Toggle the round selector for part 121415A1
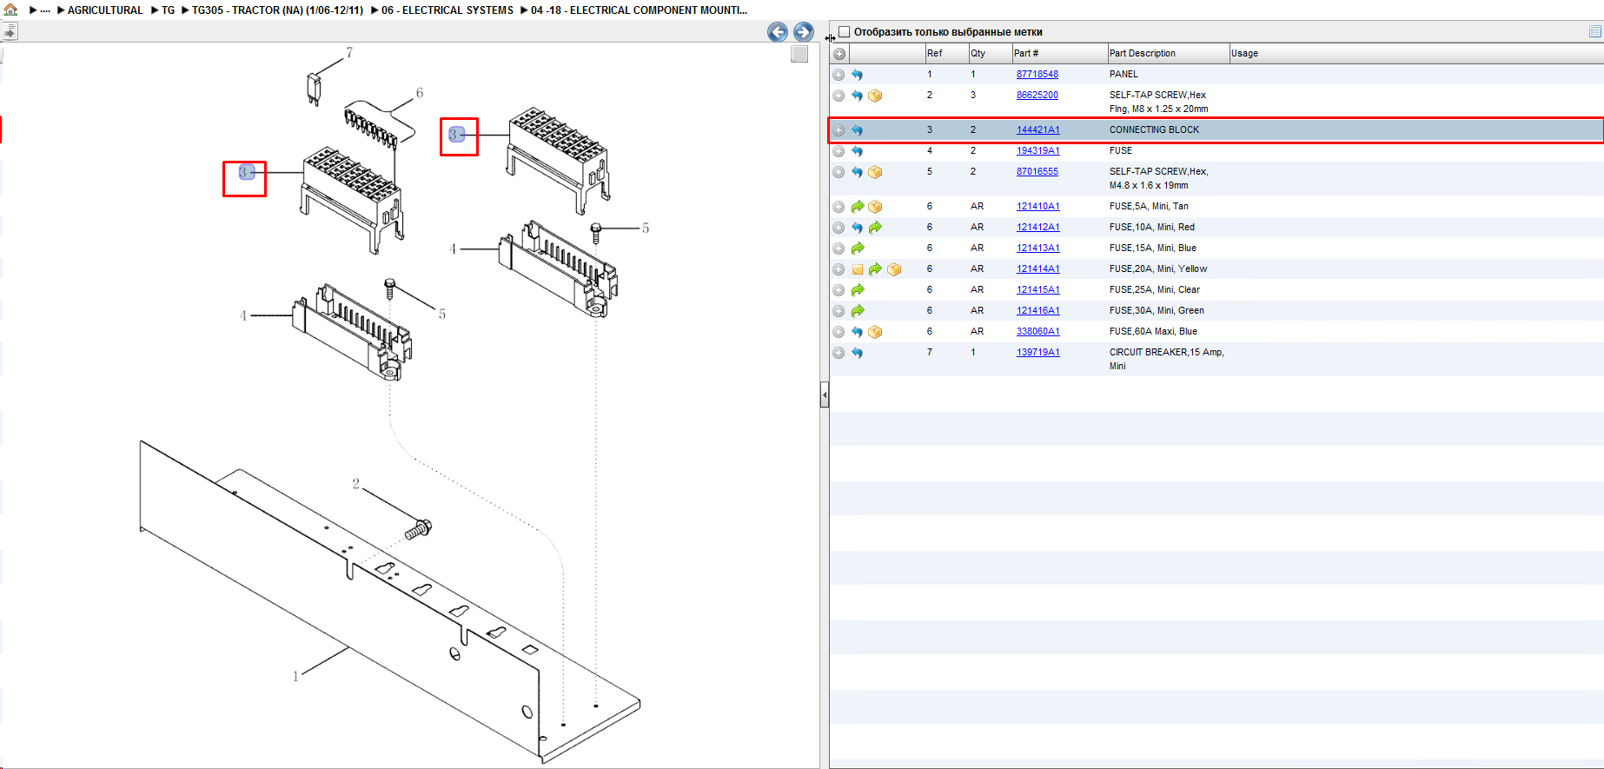This screenshot has width=1604, height=769. tap(838, 290)
